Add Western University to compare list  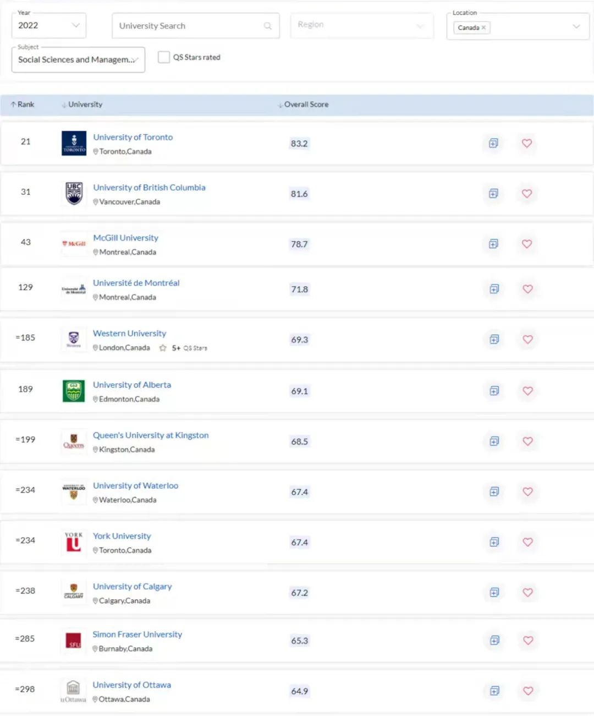pos(494,340)
